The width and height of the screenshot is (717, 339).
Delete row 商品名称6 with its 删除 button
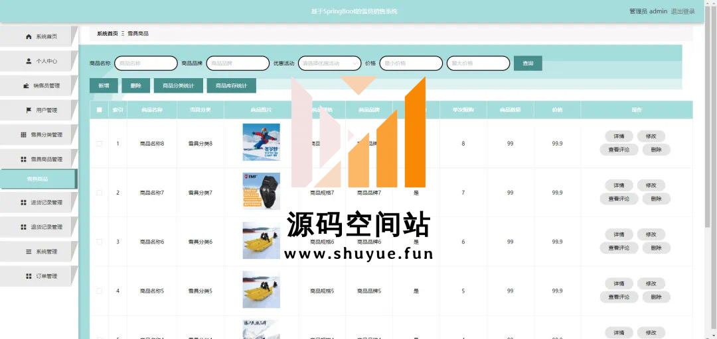click(x=656, y=248)
